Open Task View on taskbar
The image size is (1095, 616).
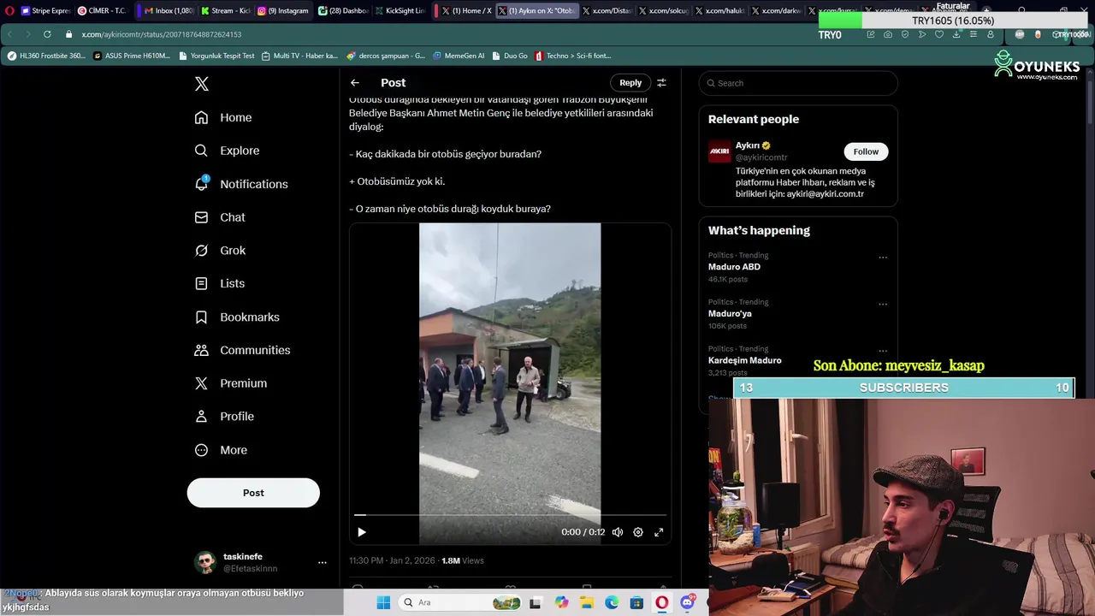pos(536,602)
